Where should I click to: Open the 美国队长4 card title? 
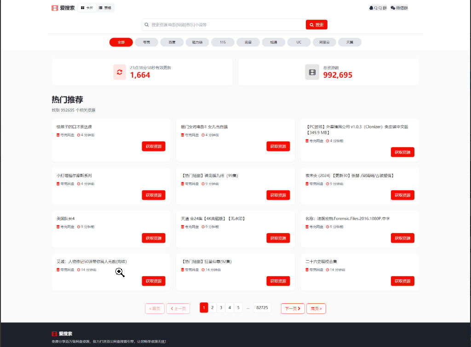pyautogui.click(x=65, y=218)
